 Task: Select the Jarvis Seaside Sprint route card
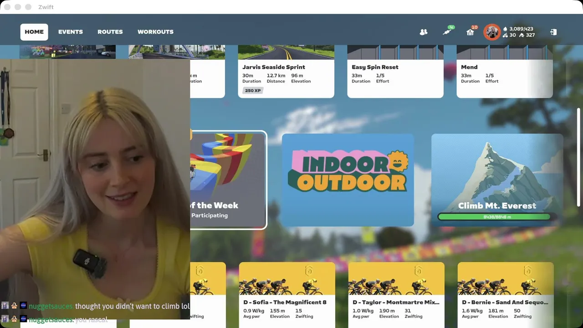pyautogui.click(x=286, y=71)
